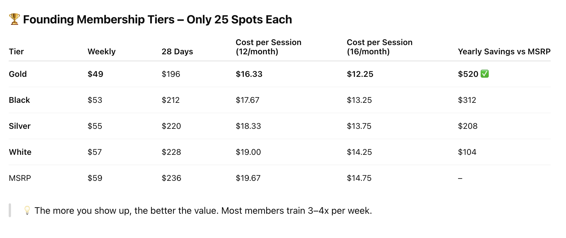Click the lightbulb emoji in the callout

point(27,210)
